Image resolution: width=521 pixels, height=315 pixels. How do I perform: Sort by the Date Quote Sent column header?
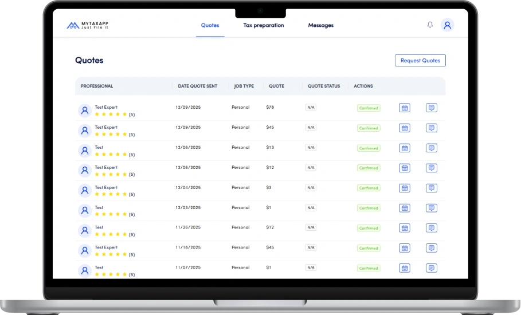click(197, 86)
